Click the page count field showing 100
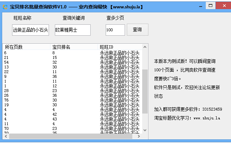Screen dimensions: 231x143 (115, 30)
